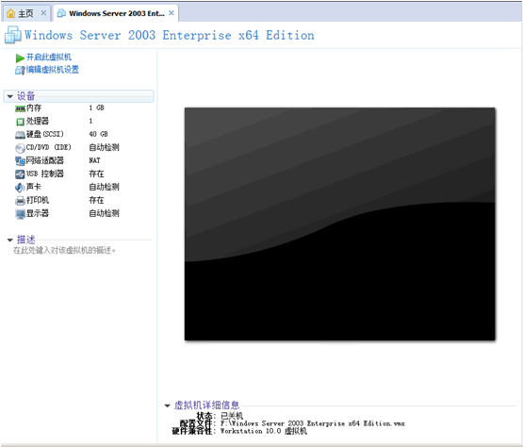The height and width of the screenshot is (447, 523).
Task: Click the CD/DVD (IDE) disc icon
Action: coord(20,148)
